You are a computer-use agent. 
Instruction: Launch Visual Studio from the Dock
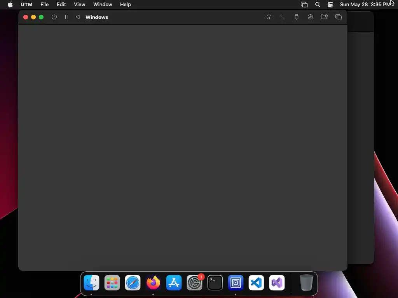(277, 282)
